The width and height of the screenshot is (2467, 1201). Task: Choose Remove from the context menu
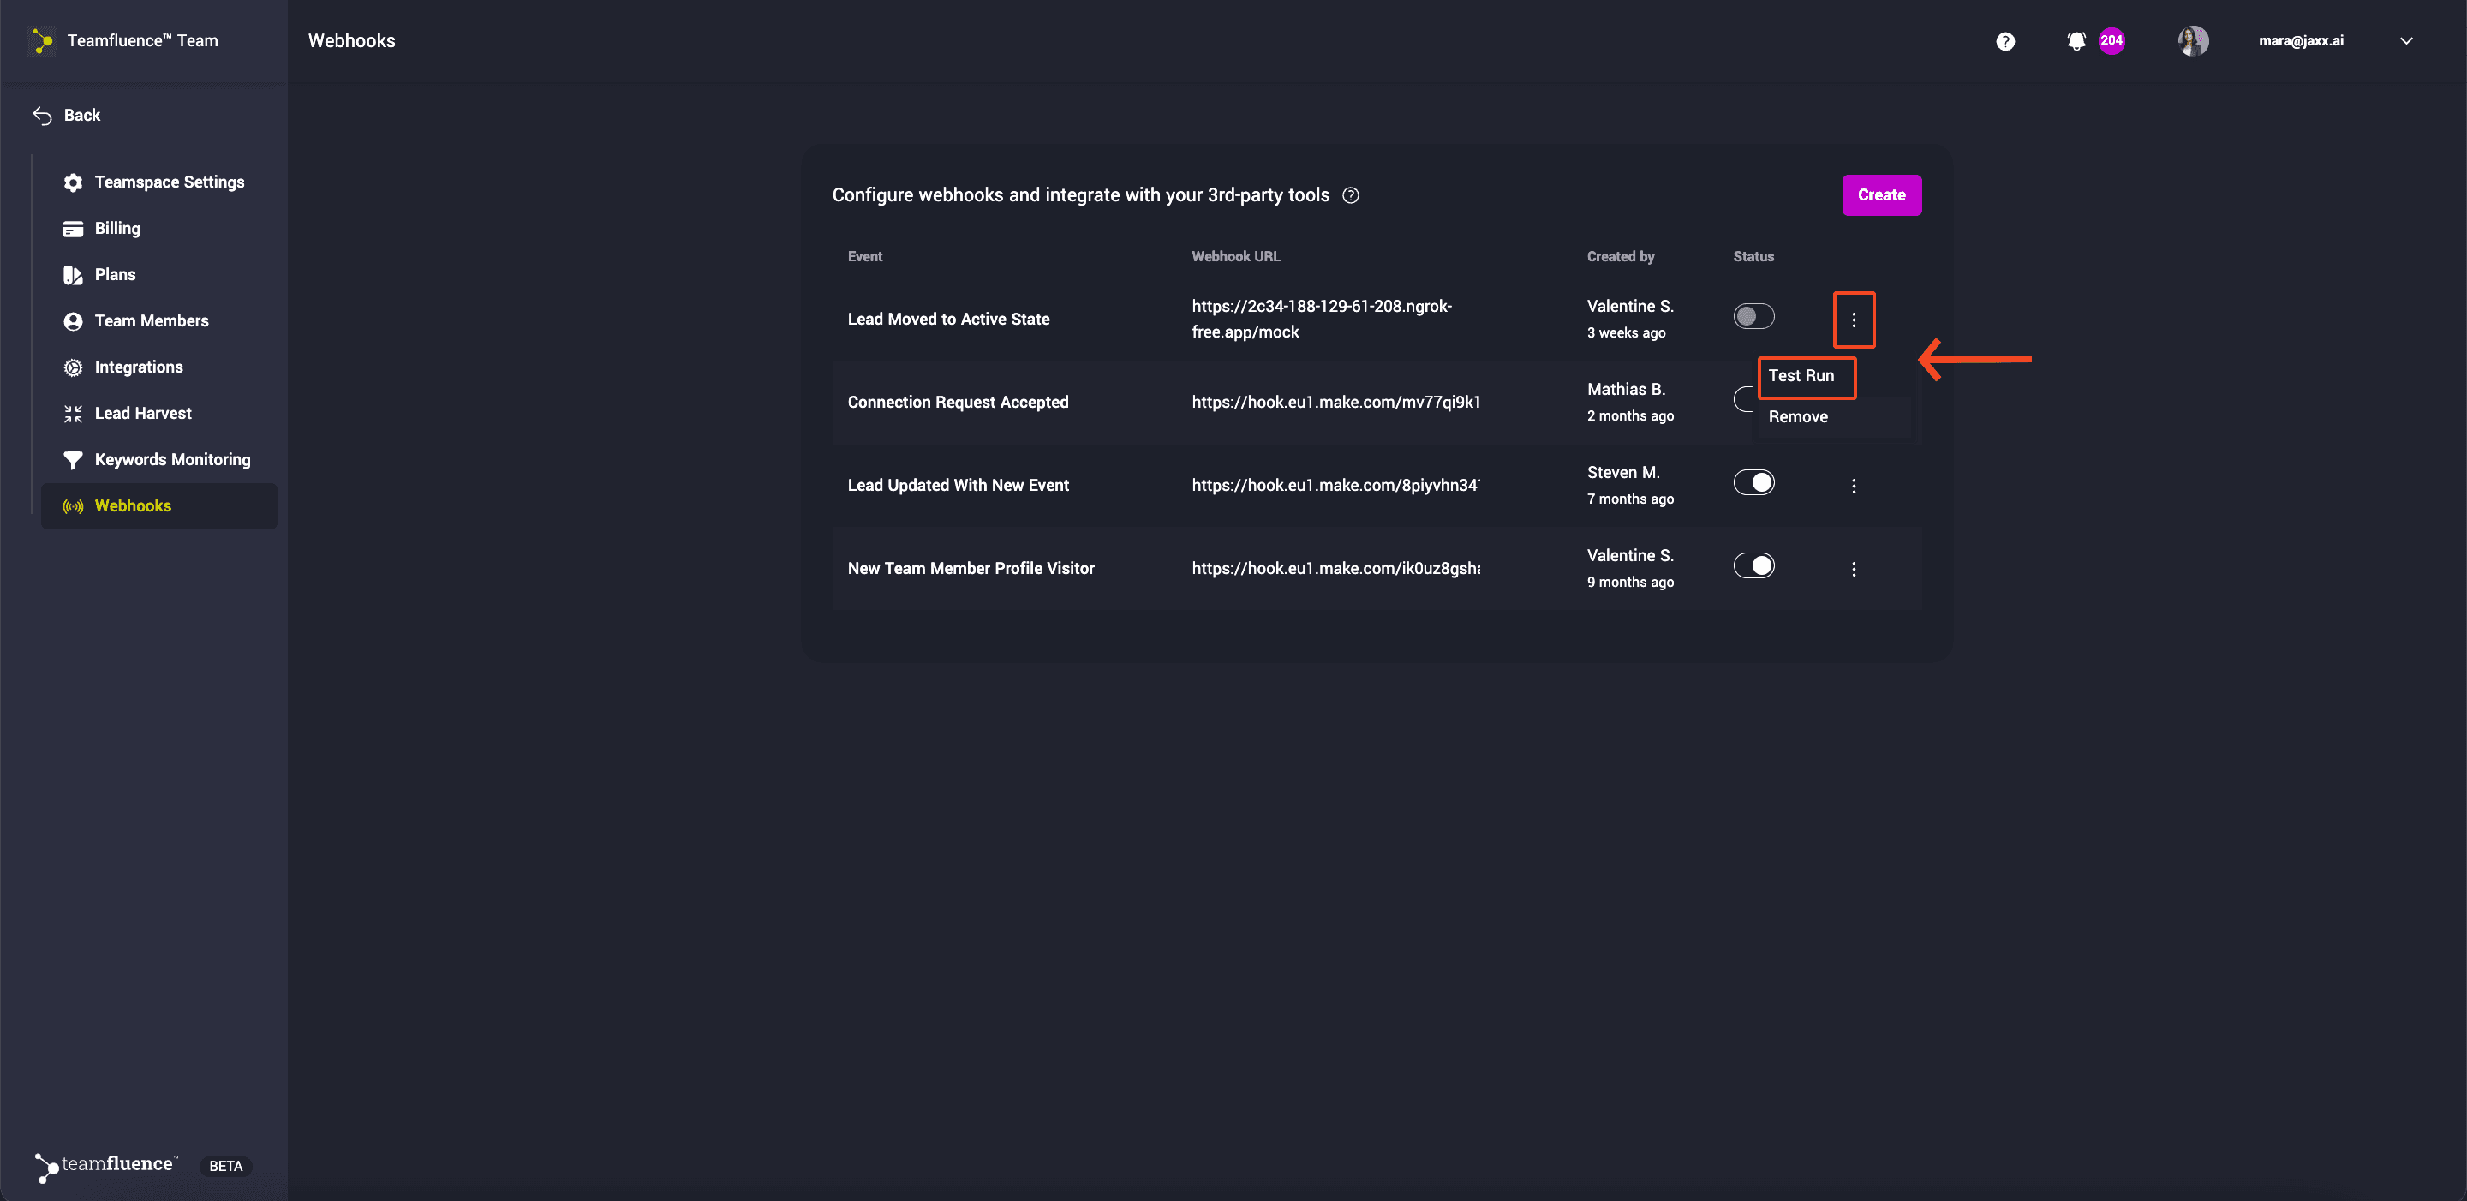tap(1798, 417)
